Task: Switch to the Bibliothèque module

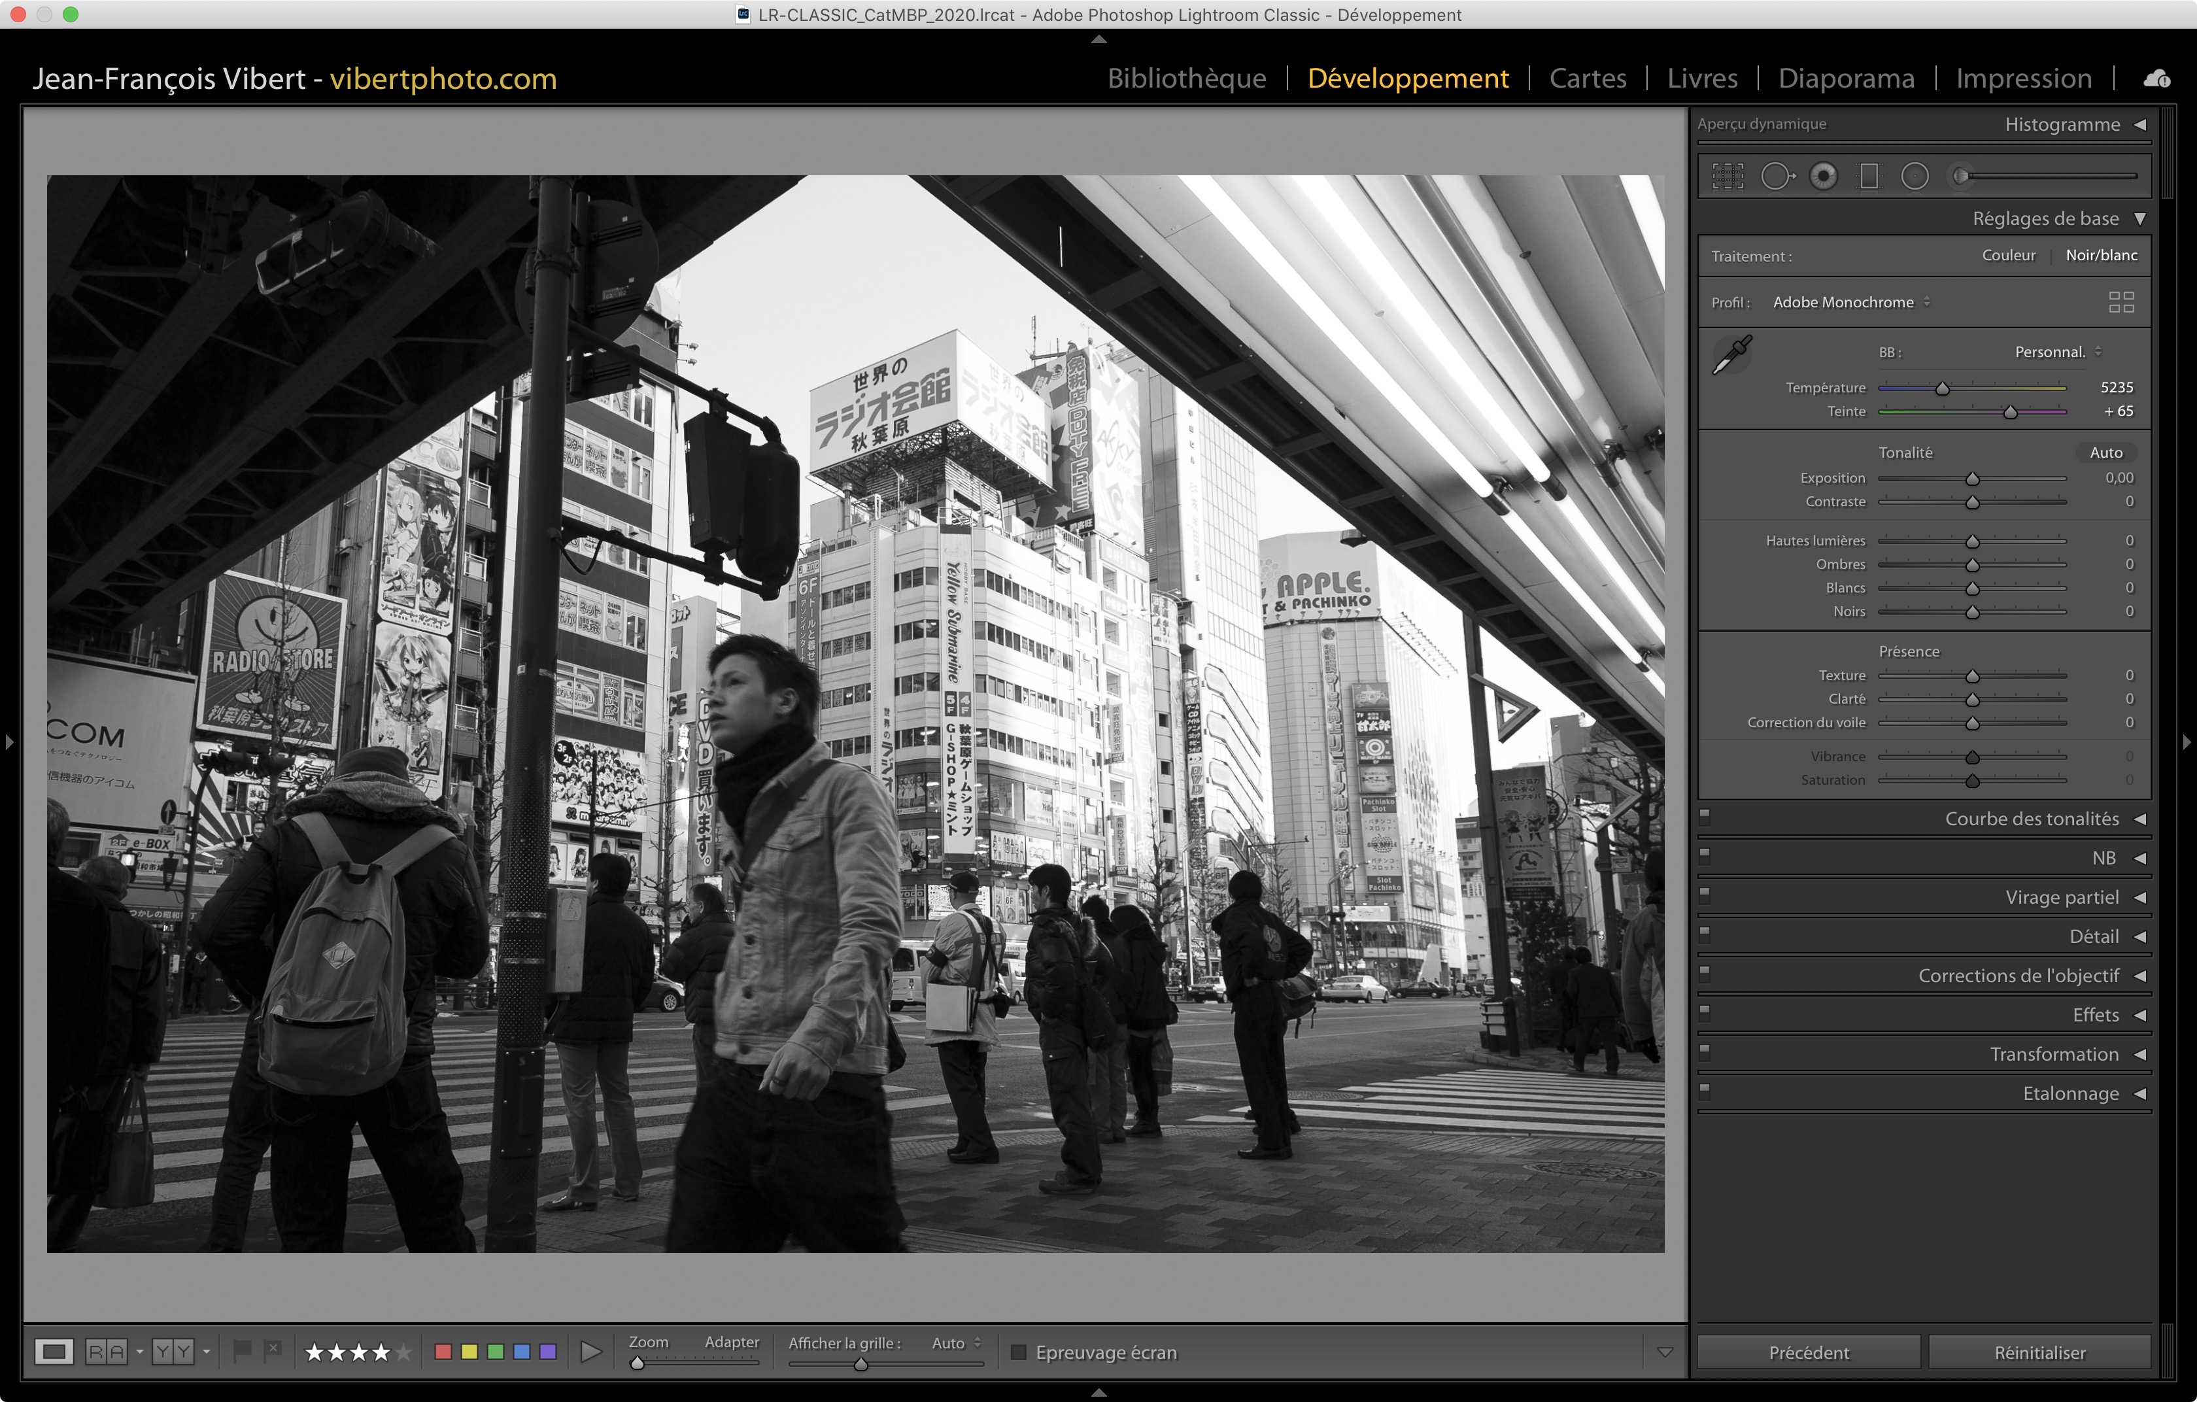Action: (1186, 78)
